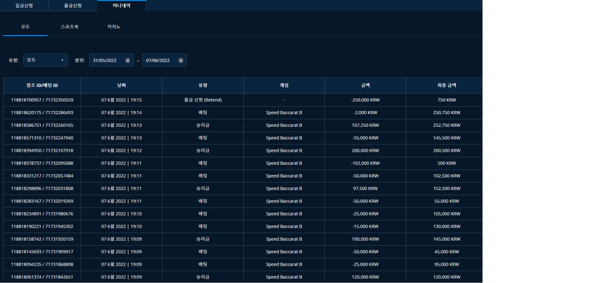
Task: Switch to the 스포츠북 sub-tab
Action: tap(70, 27)
